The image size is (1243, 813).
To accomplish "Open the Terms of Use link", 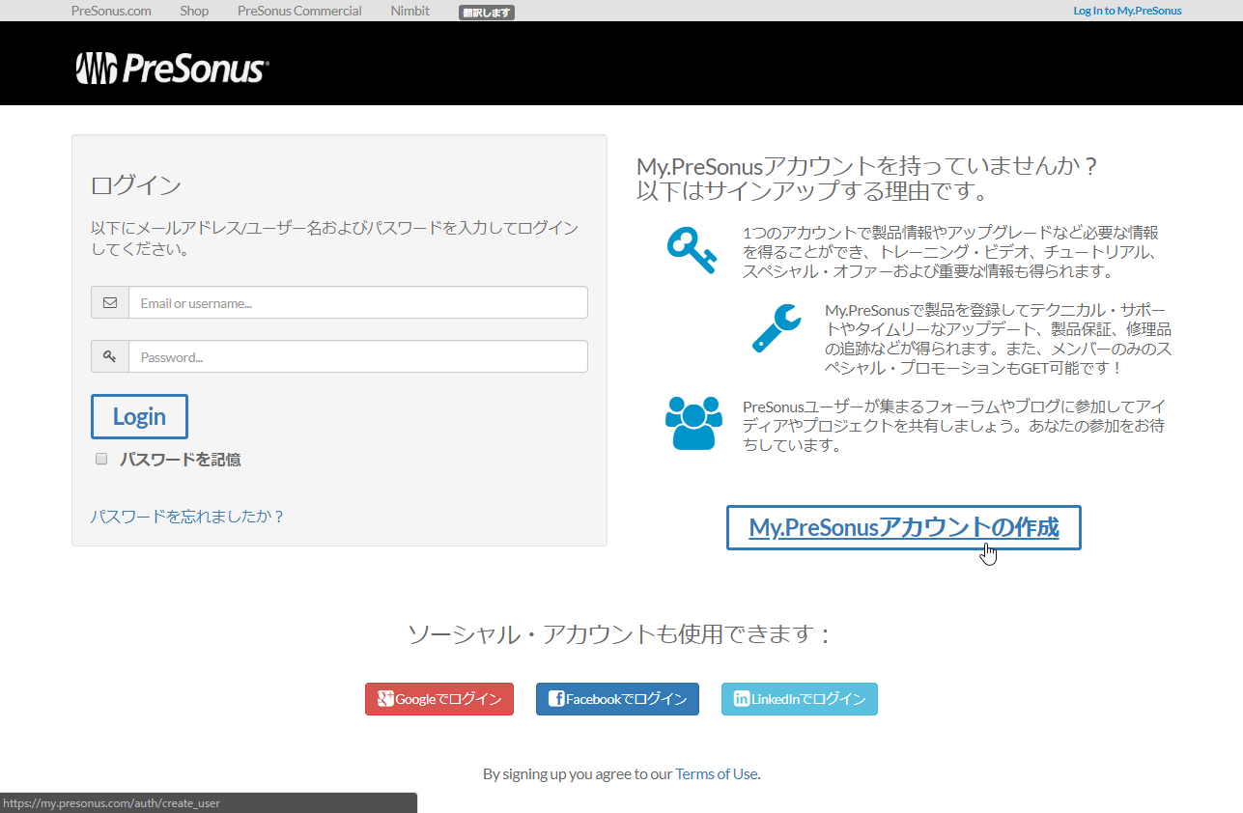I will (x=717, y=773).
